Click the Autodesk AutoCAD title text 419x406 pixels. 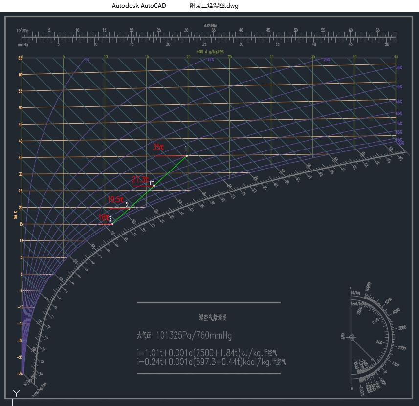point(139,6)
